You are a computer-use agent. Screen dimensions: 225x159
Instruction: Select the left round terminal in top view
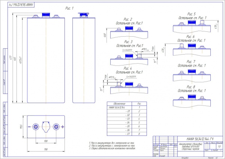36,127
